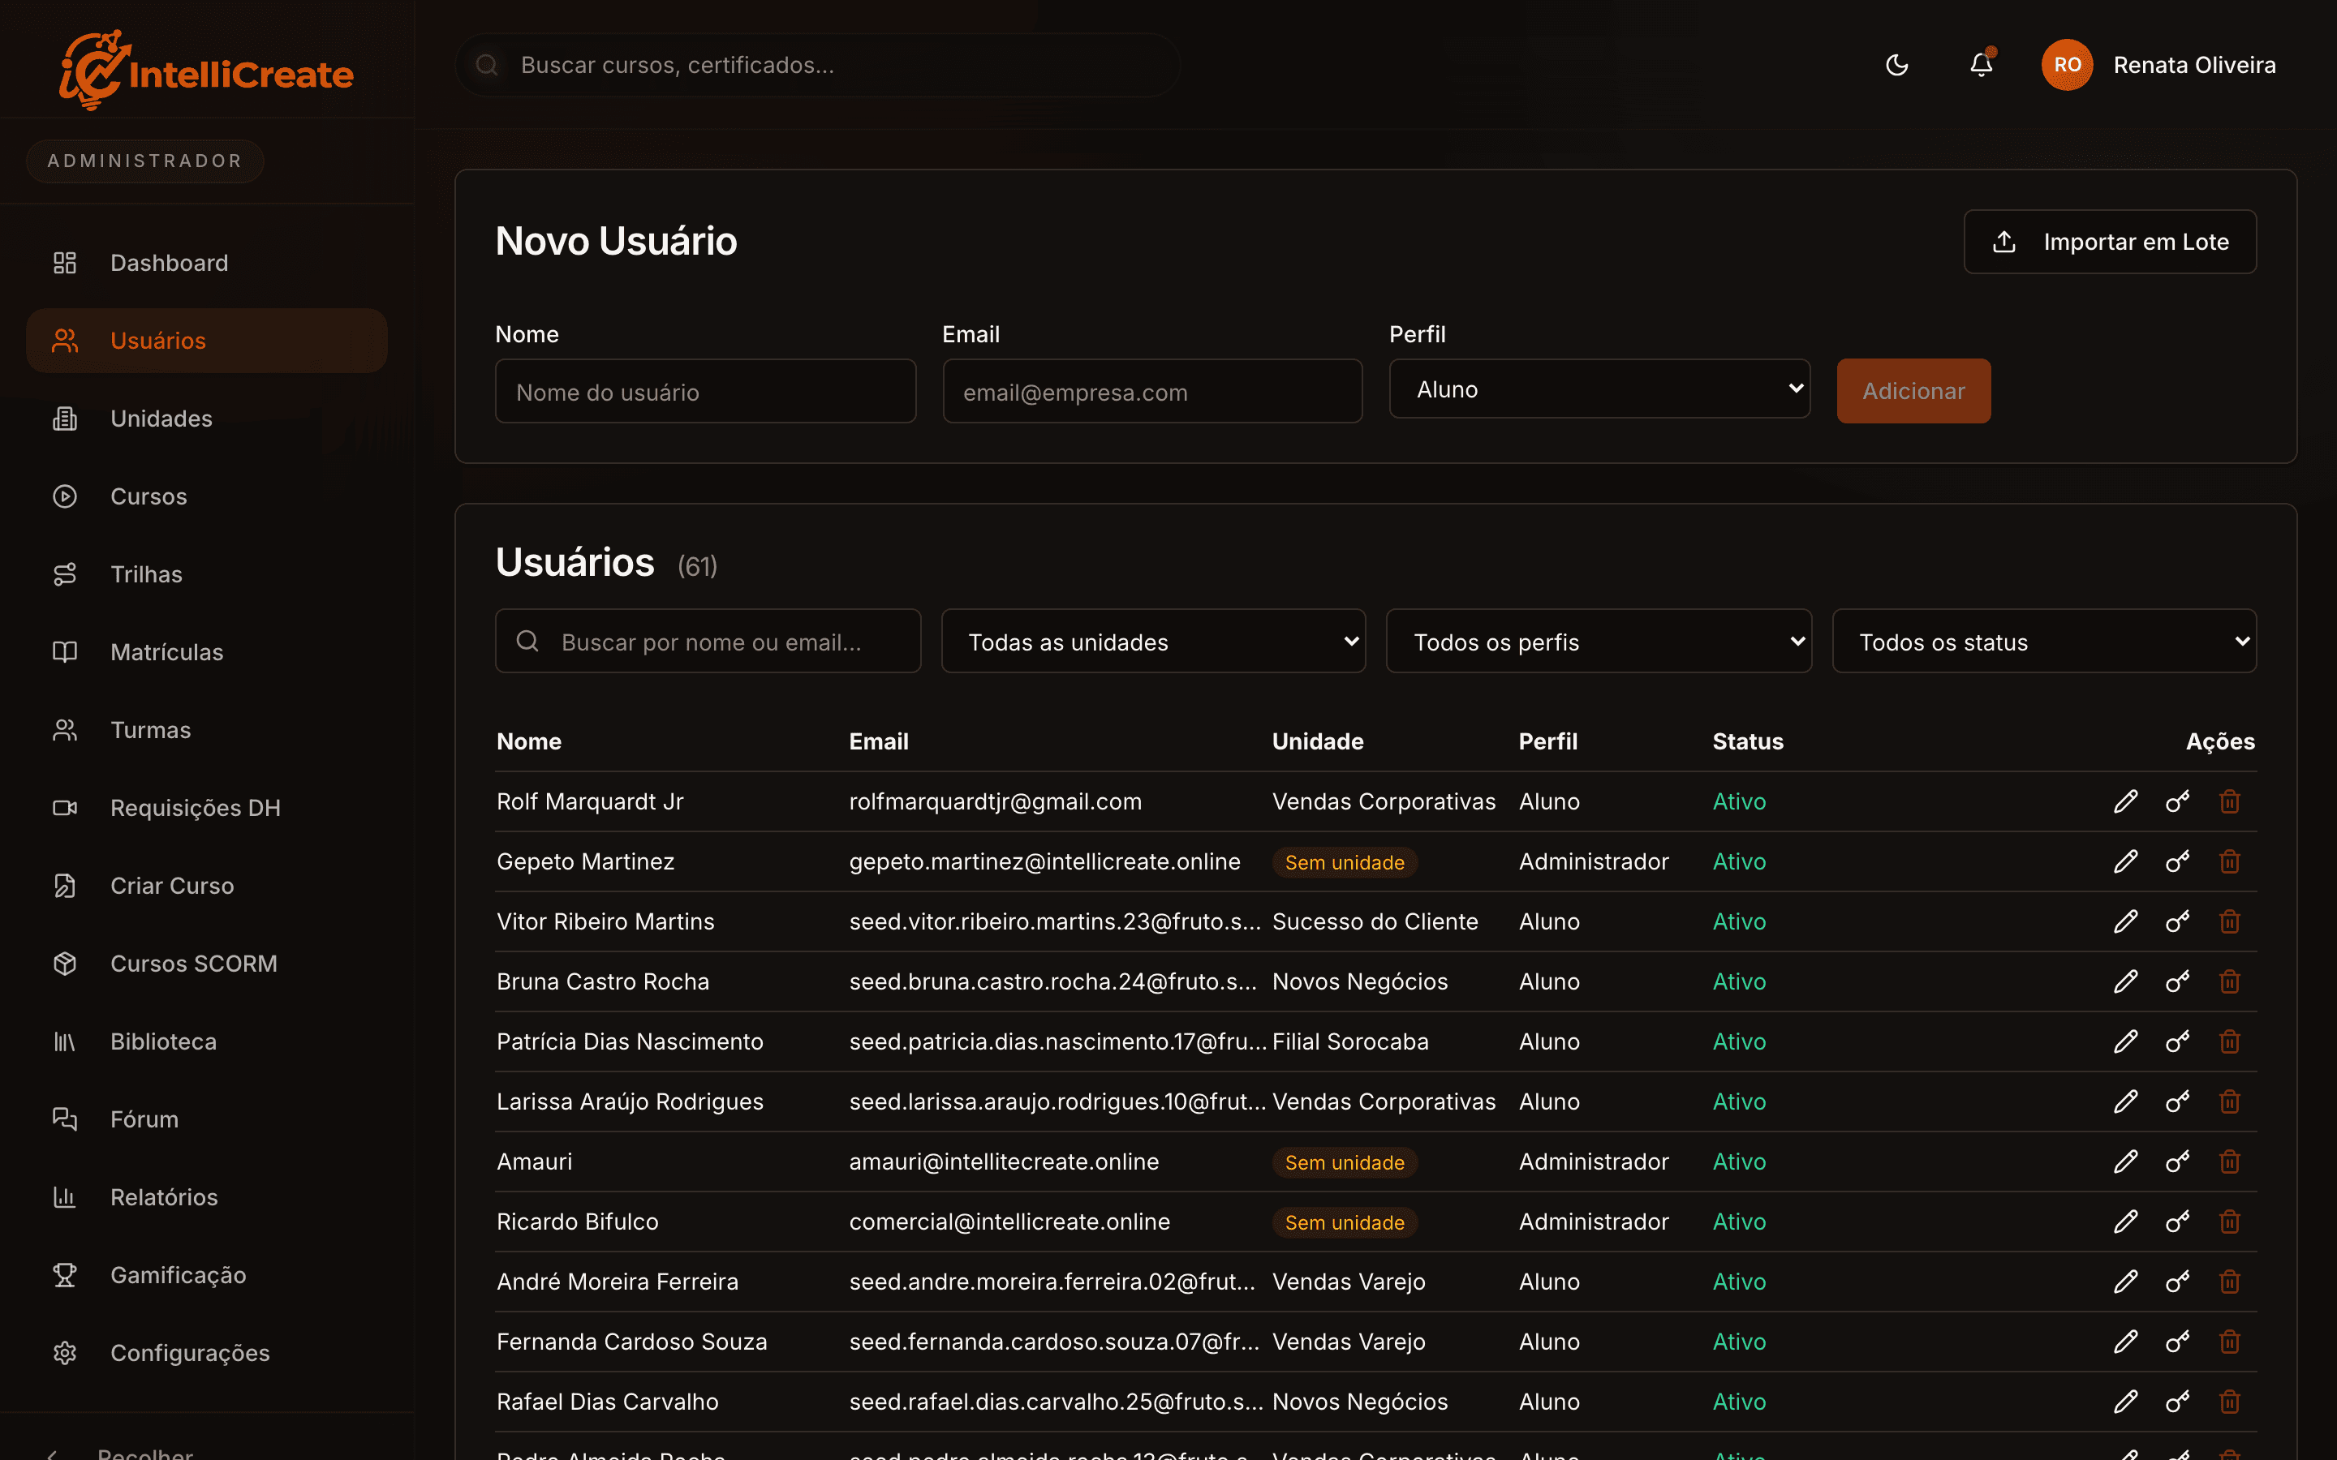This screenshot has height=1460, width=2337.
Task: Go to Unidades section
Action: 207,418
